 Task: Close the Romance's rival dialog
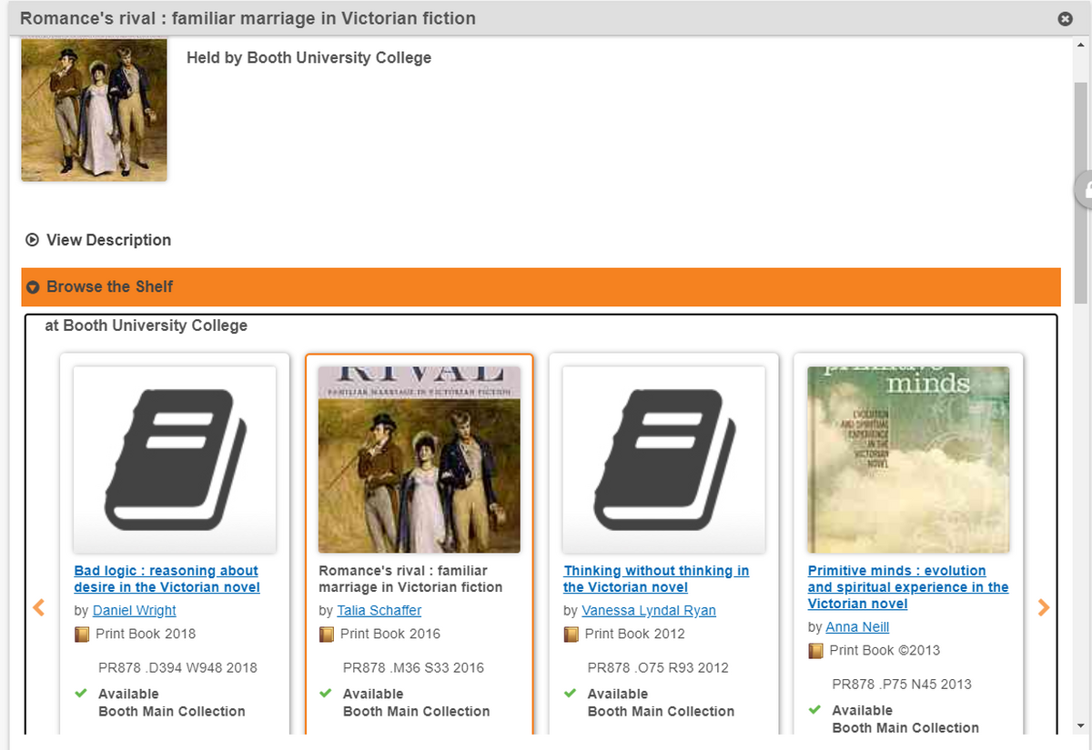pos(1065,19)
